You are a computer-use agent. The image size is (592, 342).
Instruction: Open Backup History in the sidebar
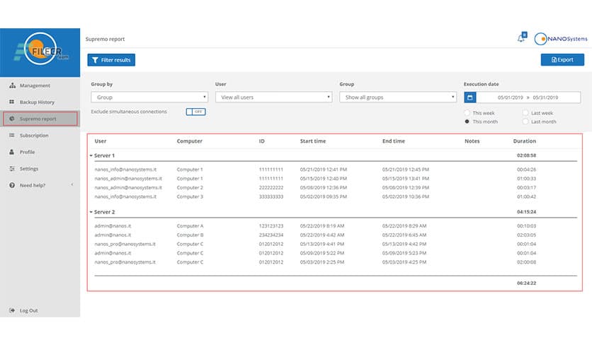pos(37,102)
